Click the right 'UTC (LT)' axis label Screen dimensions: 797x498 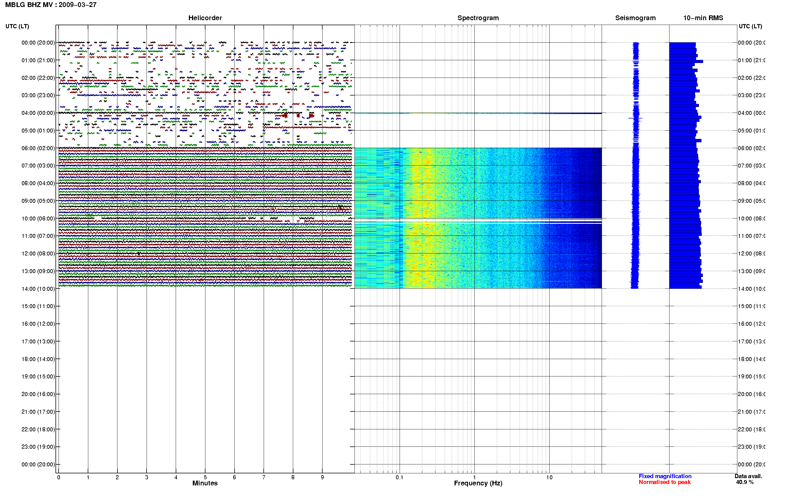click(750, 26)
